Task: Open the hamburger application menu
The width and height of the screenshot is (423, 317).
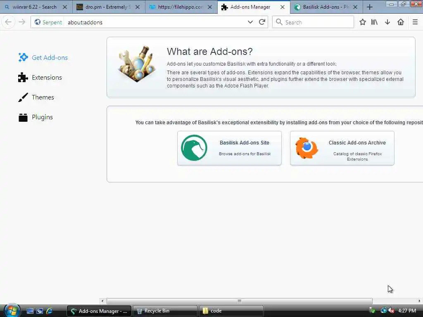Action: point(415,22)
